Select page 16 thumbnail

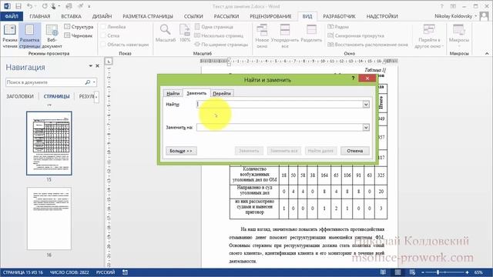49,219
